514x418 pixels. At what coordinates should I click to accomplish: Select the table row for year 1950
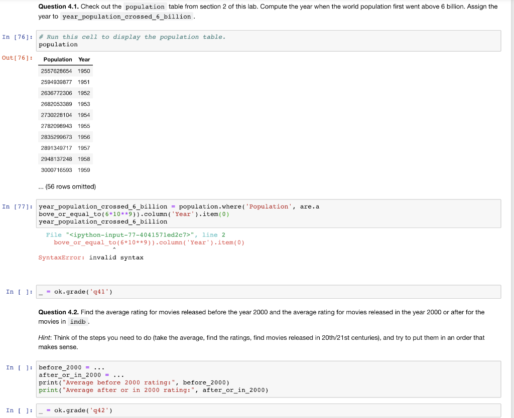coord(64,71)
